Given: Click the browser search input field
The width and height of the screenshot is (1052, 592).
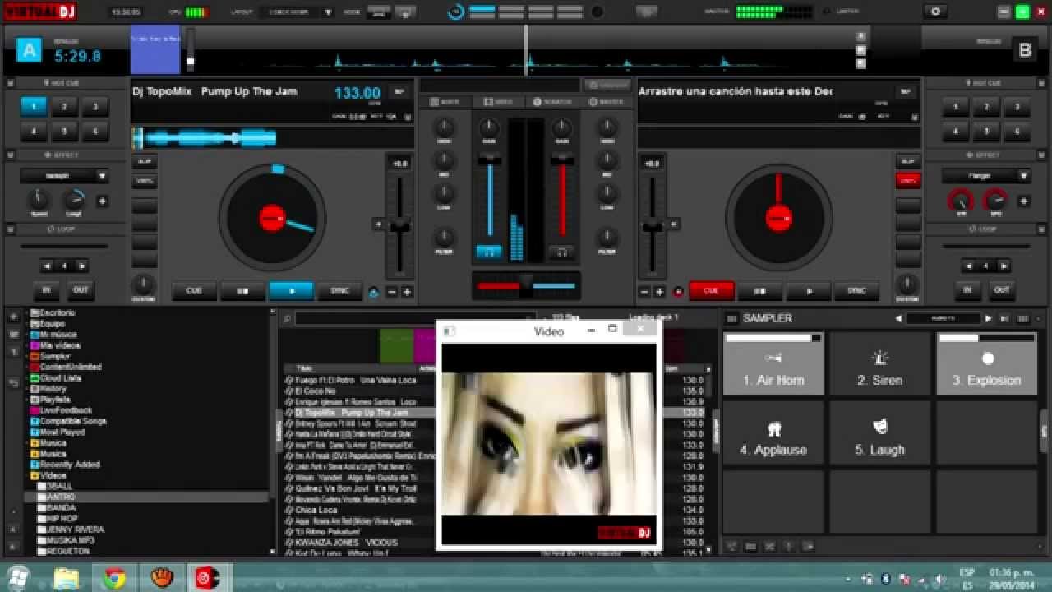Looking at the screenshot, I should [x=415, y=318].
